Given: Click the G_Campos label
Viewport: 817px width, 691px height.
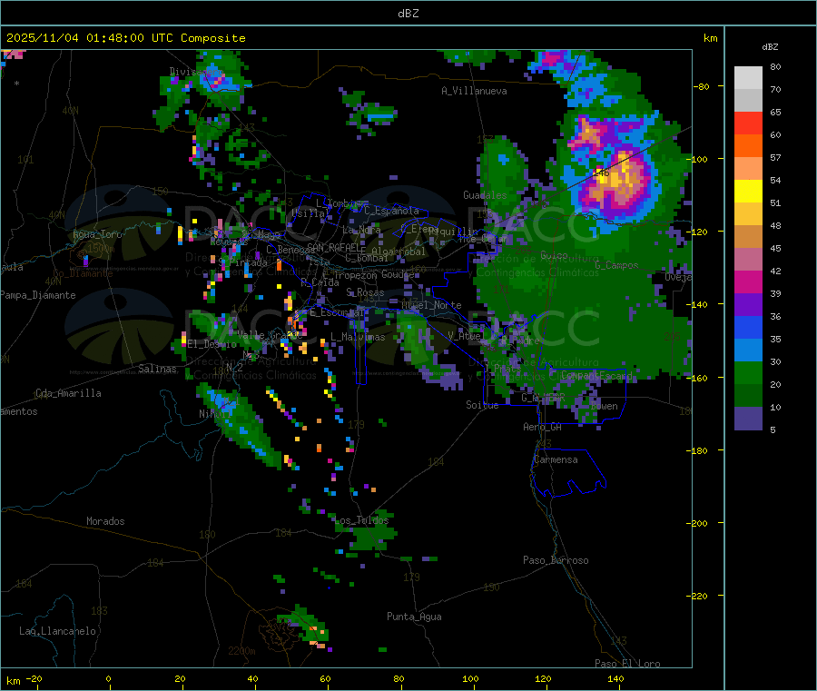Looking at the screenshot, I should coord(616,265).
